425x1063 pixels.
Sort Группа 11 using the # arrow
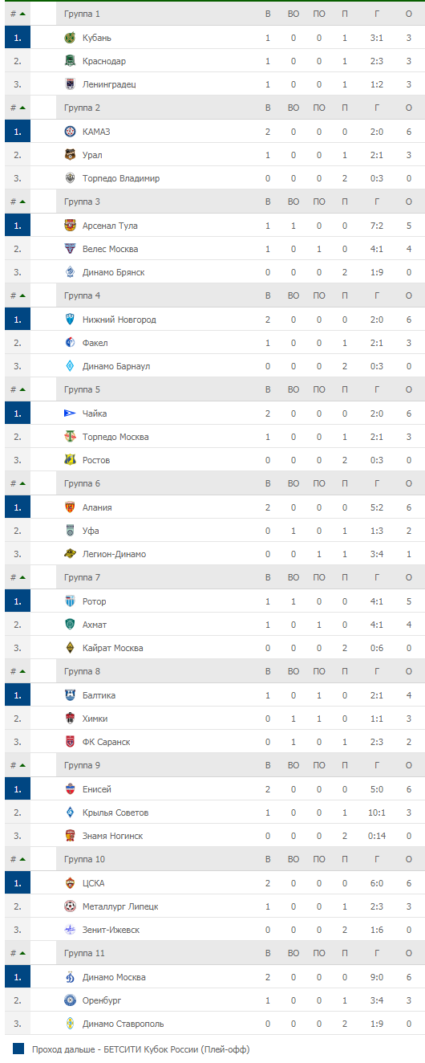22,954
